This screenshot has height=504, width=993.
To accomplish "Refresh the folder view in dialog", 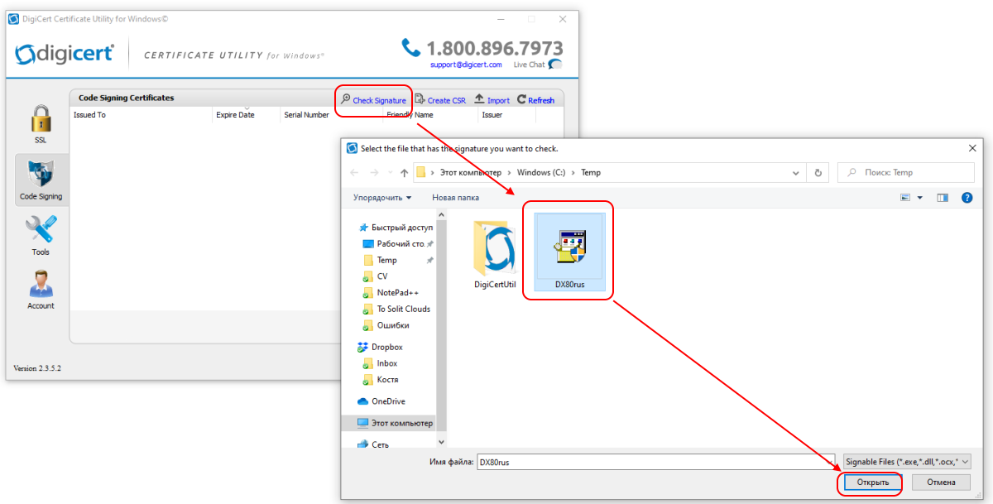I will tap(818, 173).
